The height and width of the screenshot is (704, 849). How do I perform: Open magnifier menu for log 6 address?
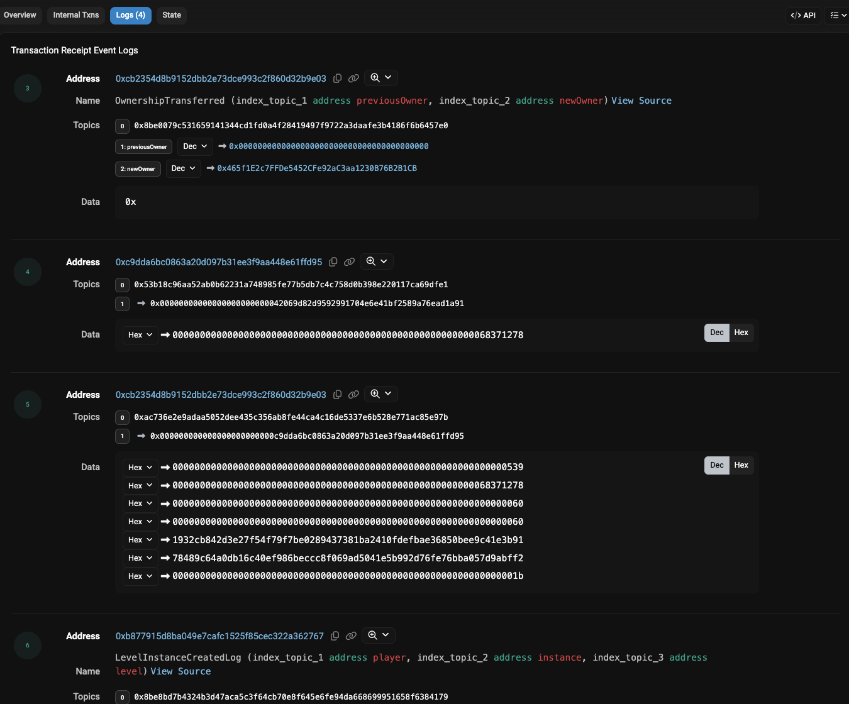coord(379,635)
